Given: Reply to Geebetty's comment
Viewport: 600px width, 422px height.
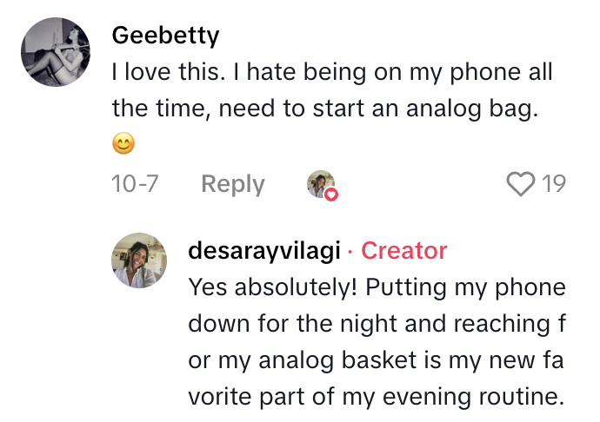Looking at the screenshot, I should click(x=233, y=184).
